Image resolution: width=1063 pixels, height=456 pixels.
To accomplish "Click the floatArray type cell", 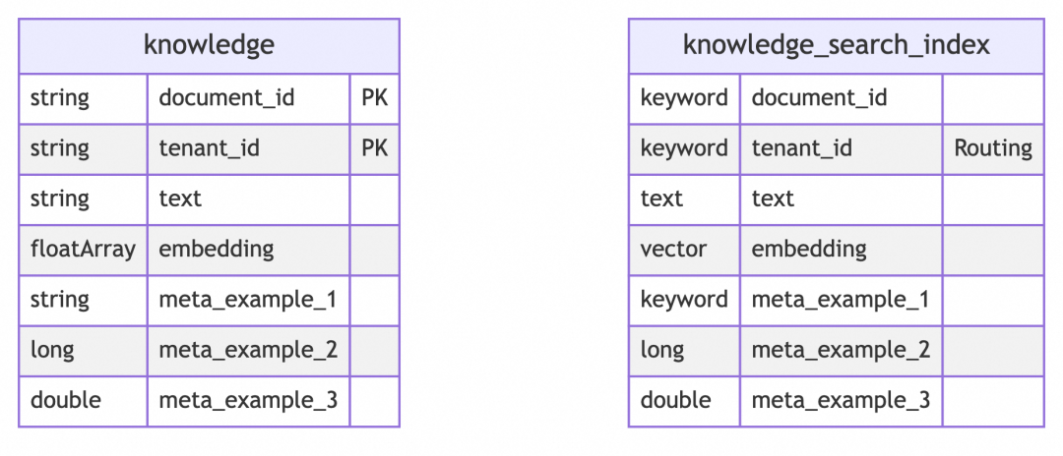I will click(83, 250).
